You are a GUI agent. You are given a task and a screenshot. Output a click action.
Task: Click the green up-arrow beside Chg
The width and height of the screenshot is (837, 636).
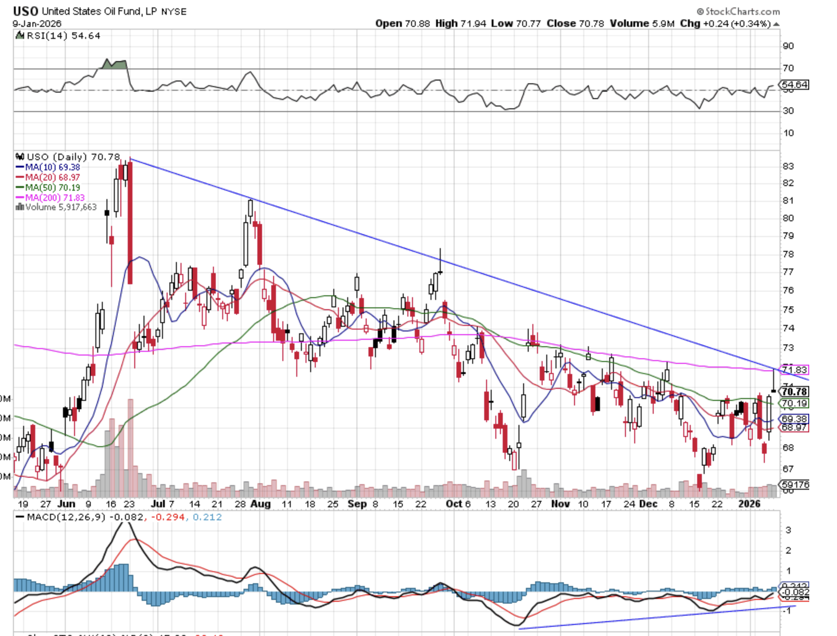tap(776, 24)
